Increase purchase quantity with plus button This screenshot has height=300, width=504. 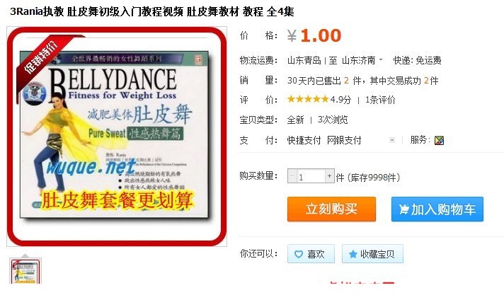tap(329, 175)
